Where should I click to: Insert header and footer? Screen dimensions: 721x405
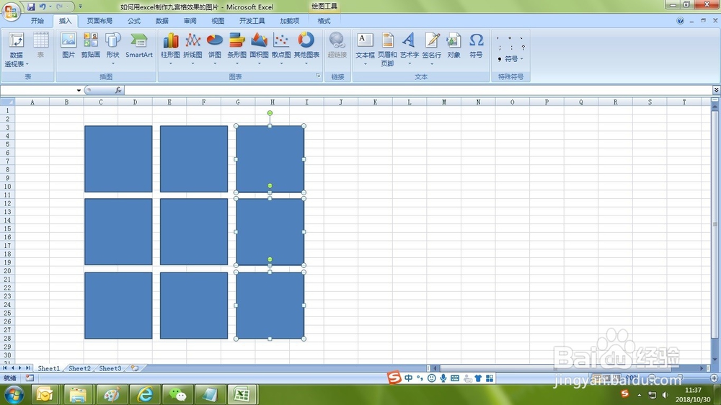(x=387, y=50)
